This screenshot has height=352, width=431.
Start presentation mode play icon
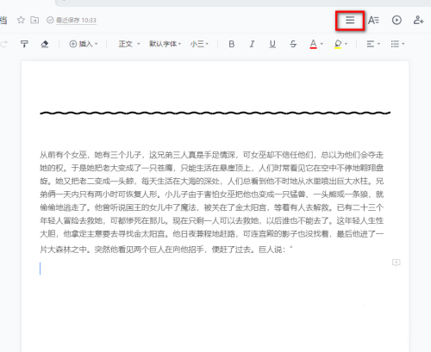click(397, 20)
